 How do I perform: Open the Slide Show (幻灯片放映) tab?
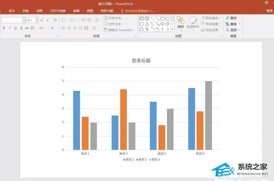click(58, 11)
